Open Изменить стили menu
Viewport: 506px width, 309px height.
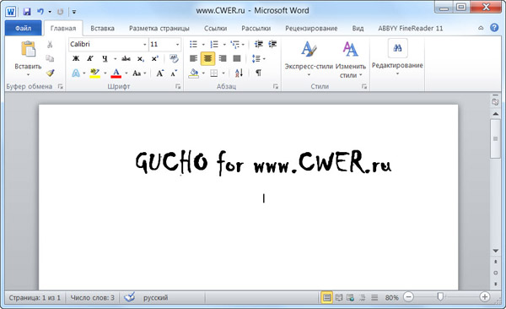coord(351,59)
